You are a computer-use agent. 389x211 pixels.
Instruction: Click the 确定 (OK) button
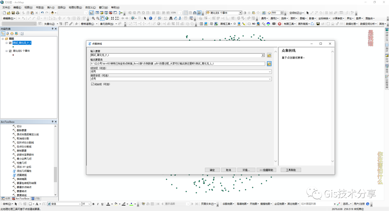212,170
